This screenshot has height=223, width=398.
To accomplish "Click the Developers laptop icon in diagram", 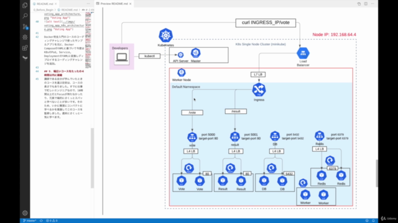I will coord(122,57).
